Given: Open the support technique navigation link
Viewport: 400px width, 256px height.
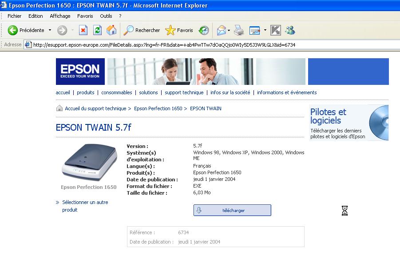Looking at the screenshot, I should (x=184, y=92).
